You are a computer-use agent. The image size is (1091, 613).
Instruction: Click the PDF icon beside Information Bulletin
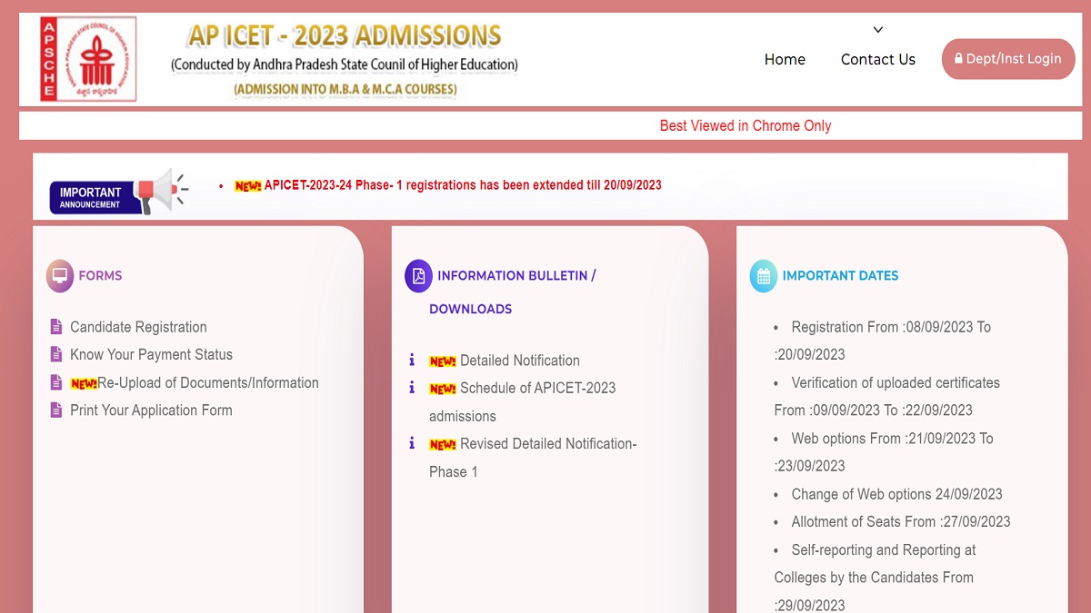click(x=418, y=275)
